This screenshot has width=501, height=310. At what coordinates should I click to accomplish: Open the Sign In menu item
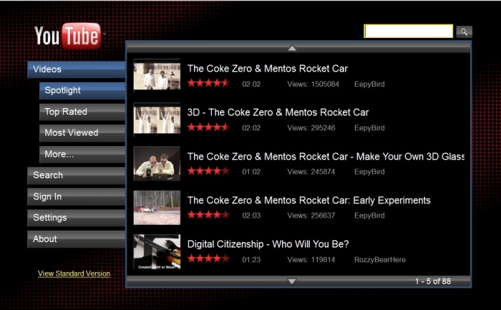(76, 197)
